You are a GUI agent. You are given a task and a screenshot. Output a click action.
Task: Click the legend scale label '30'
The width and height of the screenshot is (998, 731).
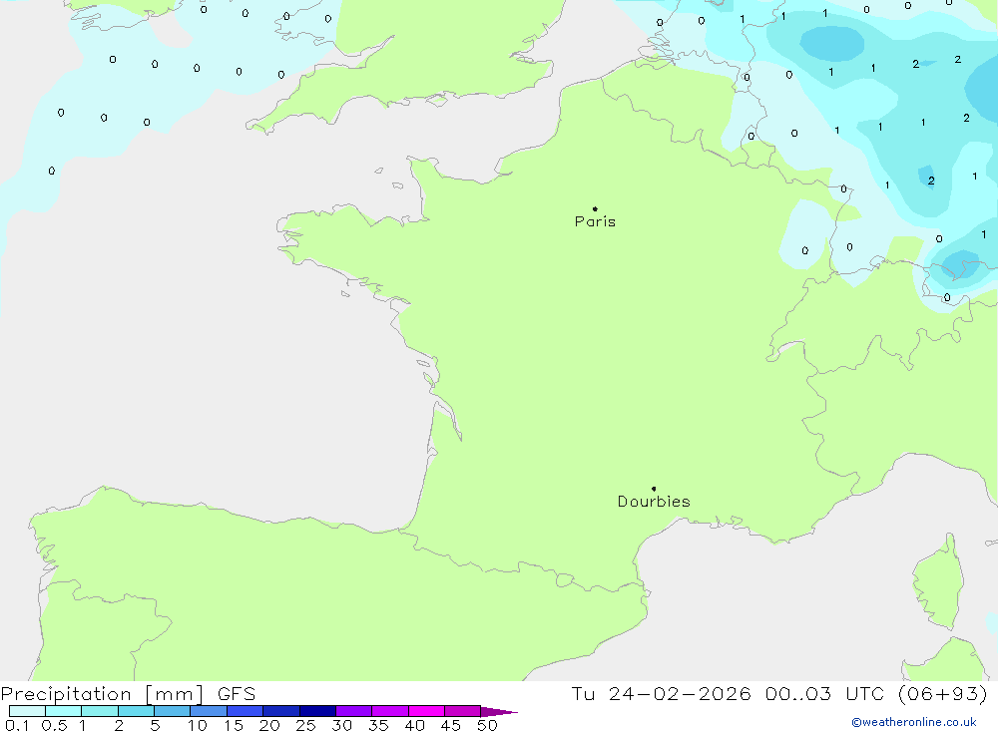341,725
